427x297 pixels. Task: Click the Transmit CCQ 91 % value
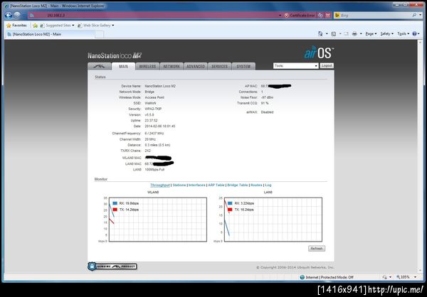click(265, 103)
